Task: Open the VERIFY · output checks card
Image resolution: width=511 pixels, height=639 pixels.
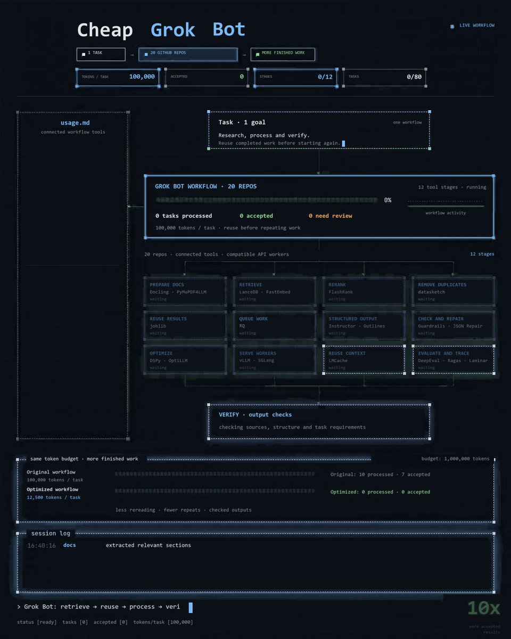Action: point(319,422)
